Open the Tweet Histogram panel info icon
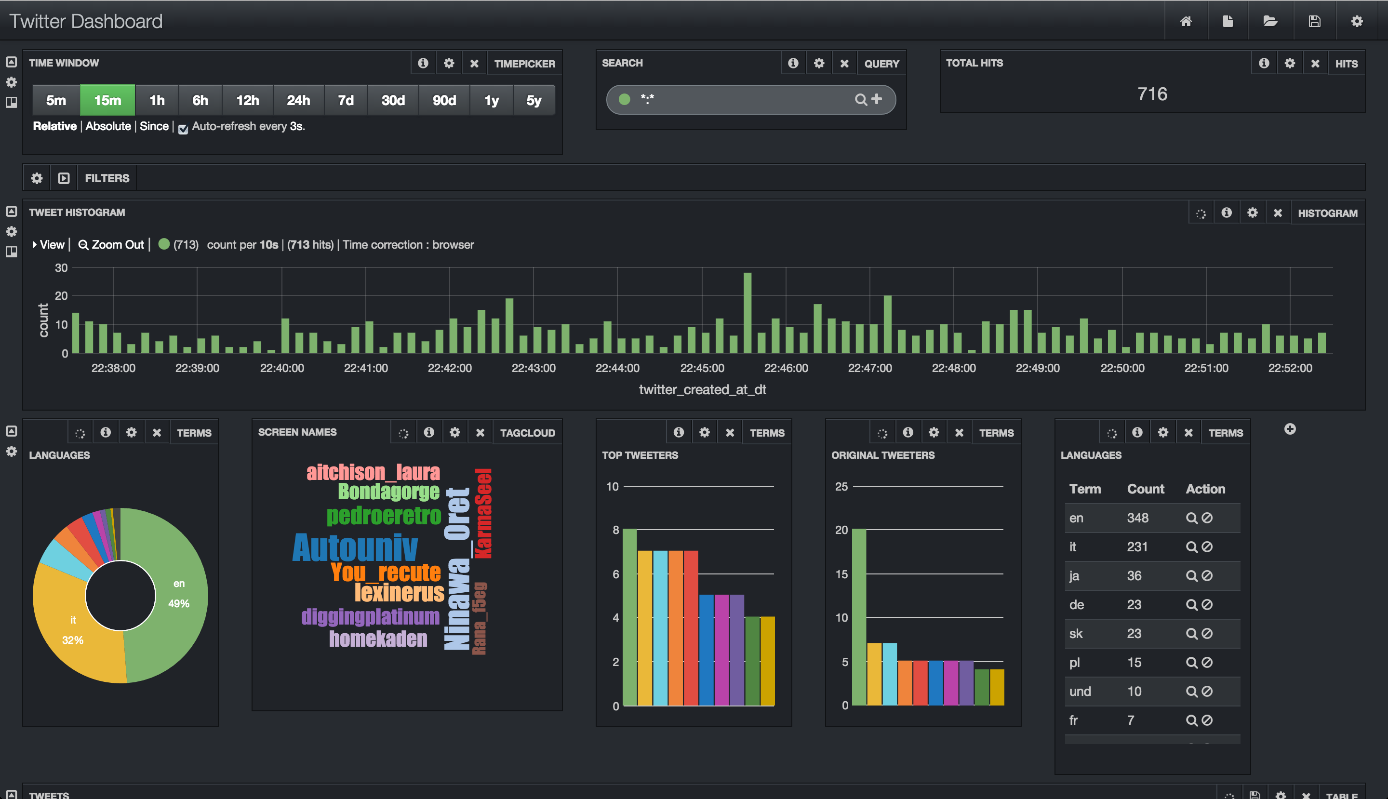The image size is (1388, 799). [1226, 213]
